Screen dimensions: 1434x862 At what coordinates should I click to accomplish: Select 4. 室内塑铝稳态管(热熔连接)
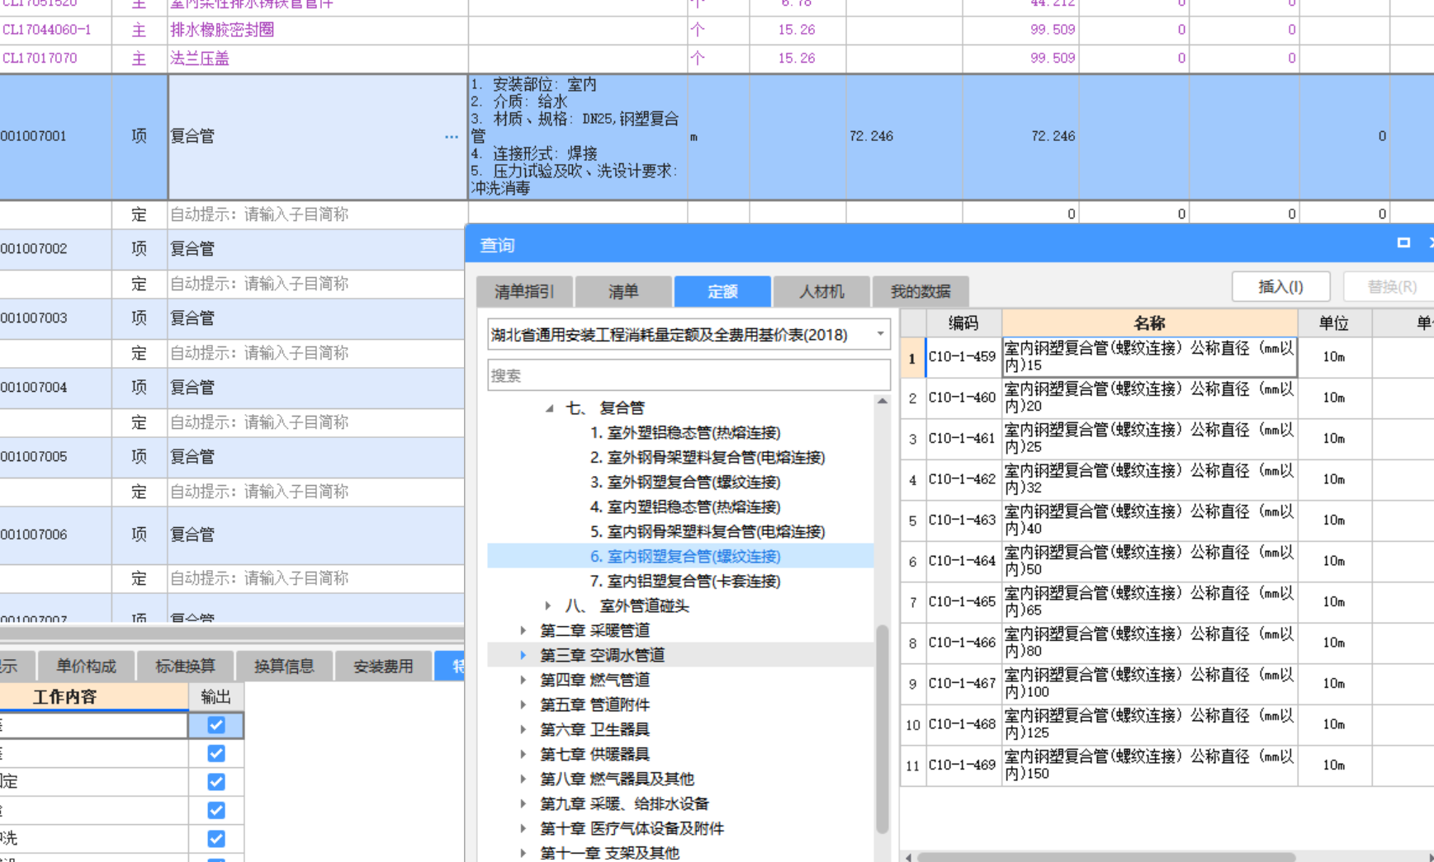coord(685,506)
